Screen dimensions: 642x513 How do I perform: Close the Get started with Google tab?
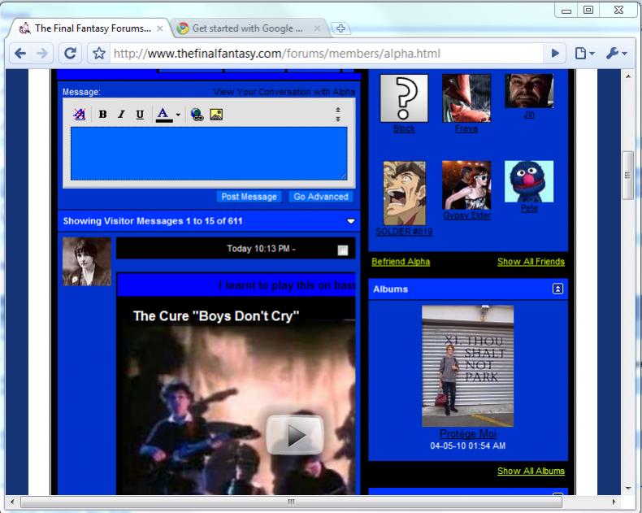point(317,28)
